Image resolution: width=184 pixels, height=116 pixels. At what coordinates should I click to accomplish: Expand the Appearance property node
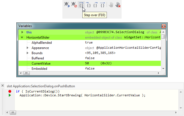coord(28,48)
